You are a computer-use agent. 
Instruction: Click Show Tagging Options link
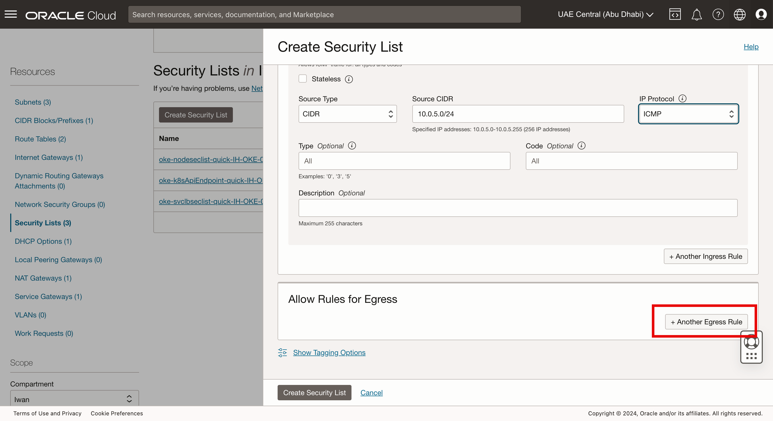329,352
